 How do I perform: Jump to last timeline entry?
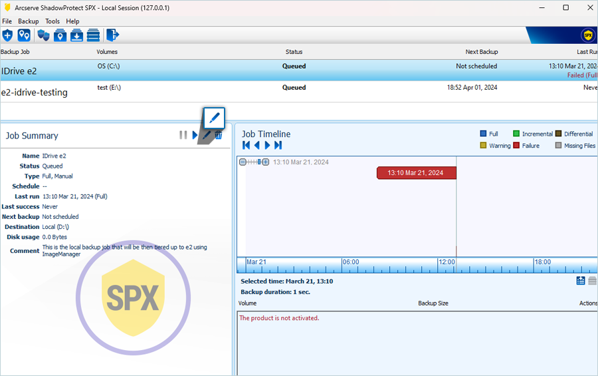[278, 145]
